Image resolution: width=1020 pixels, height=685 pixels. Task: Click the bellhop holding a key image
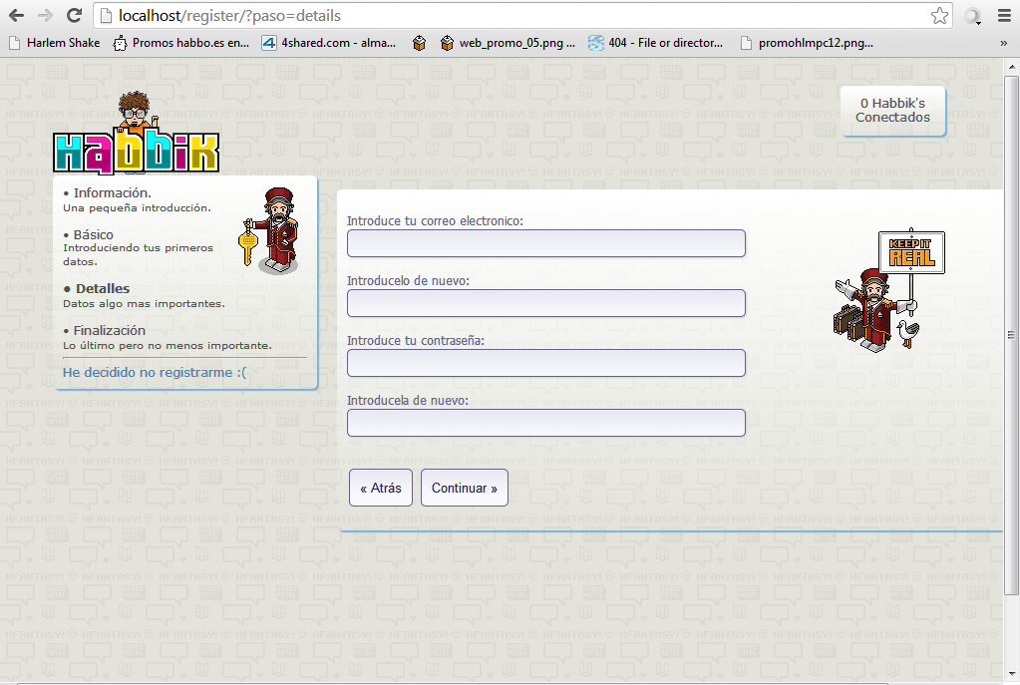269,230
